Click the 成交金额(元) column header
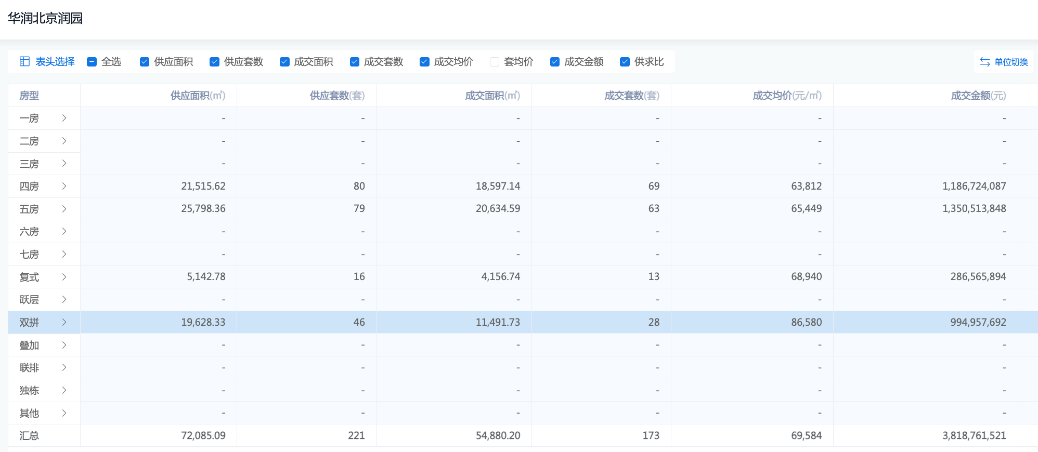 (x=978, y=96)
